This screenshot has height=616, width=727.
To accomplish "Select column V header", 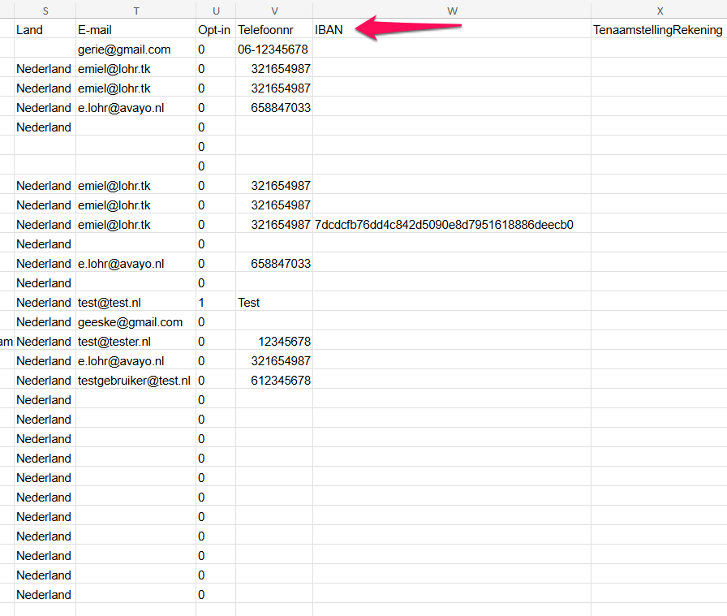I will (274, 11).
